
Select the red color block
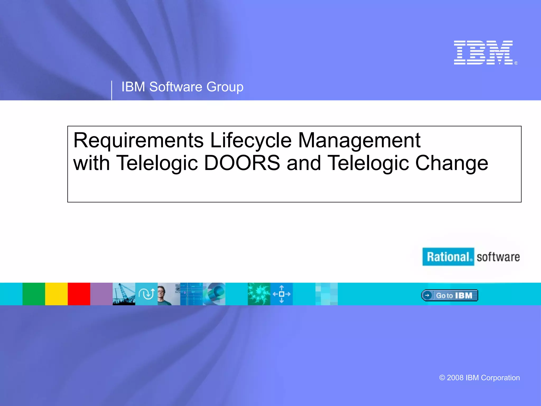click(x=79, y=294)
